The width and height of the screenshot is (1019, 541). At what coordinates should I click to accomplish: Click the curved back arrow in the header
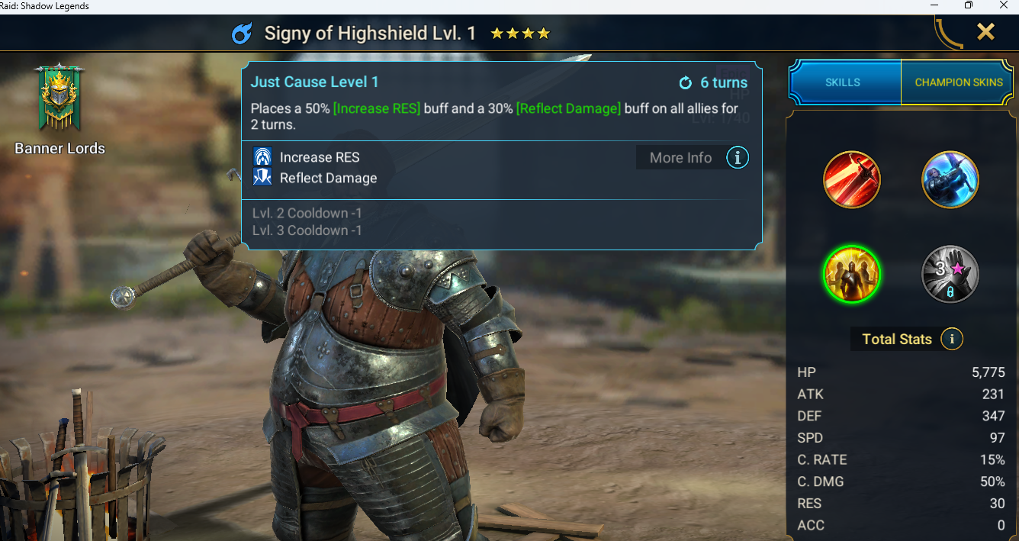pos(948,33)
